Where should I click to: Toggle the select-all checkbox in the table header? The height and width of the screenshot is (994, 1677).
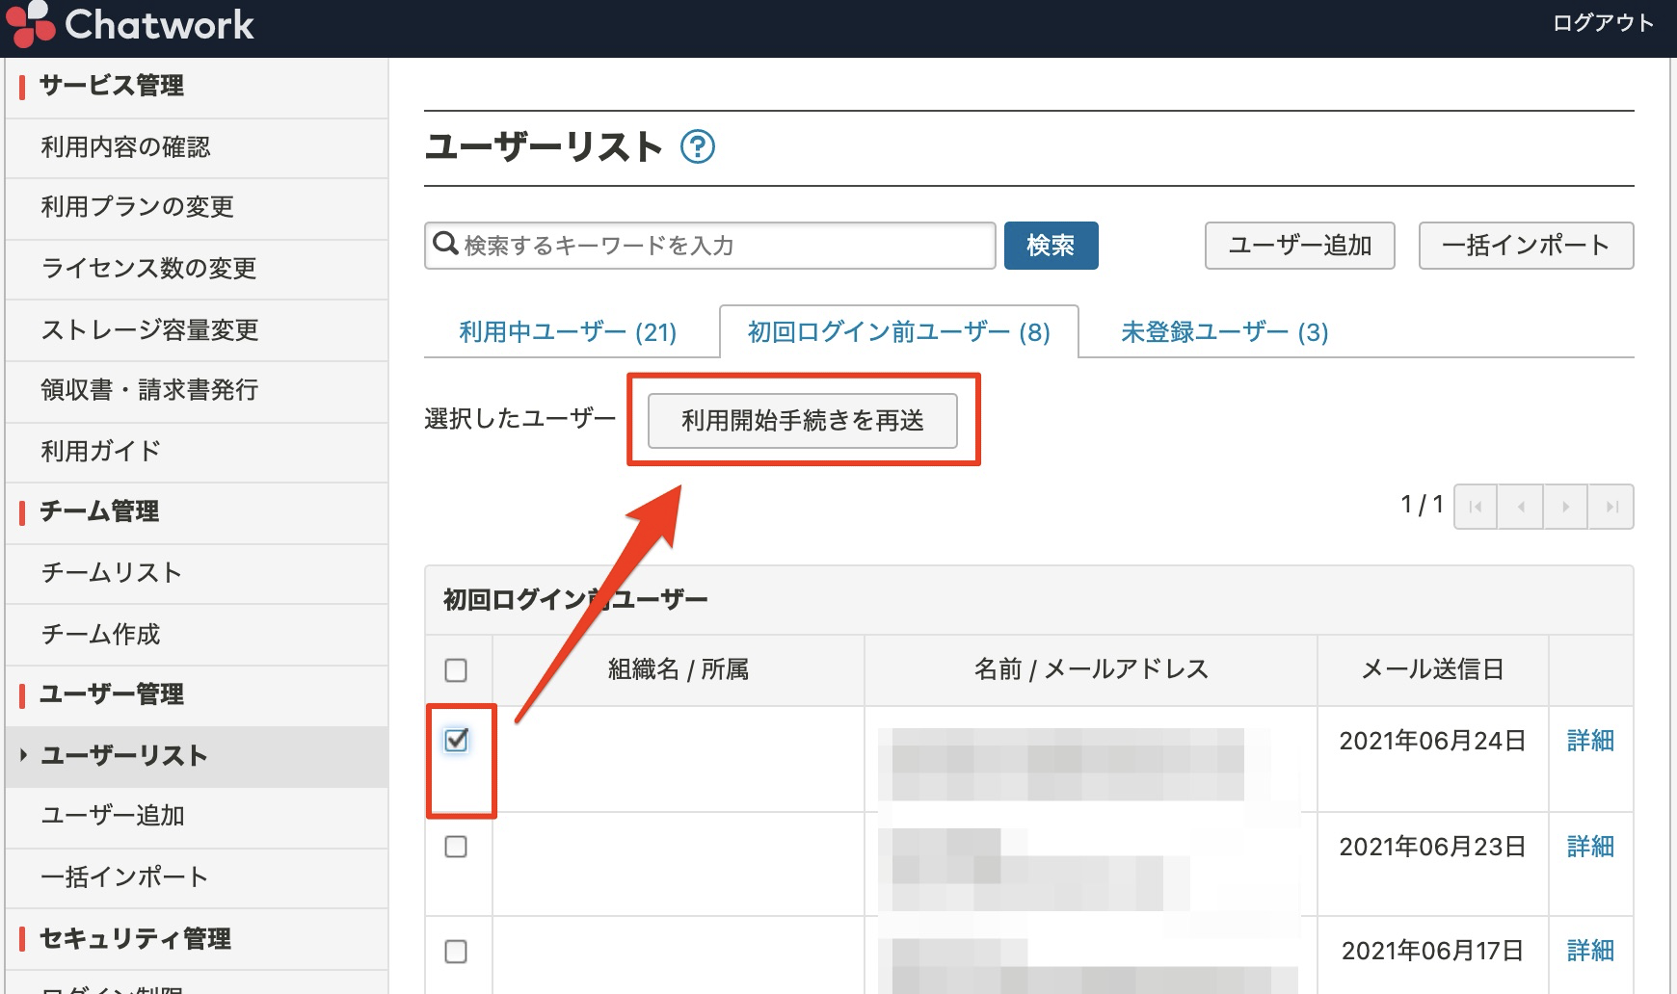[x=457, y=669]
